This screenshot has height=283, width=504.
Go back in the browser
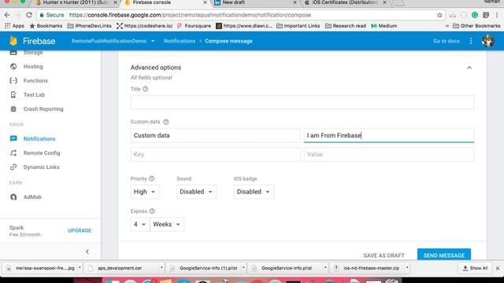click(x=7, y=15)
